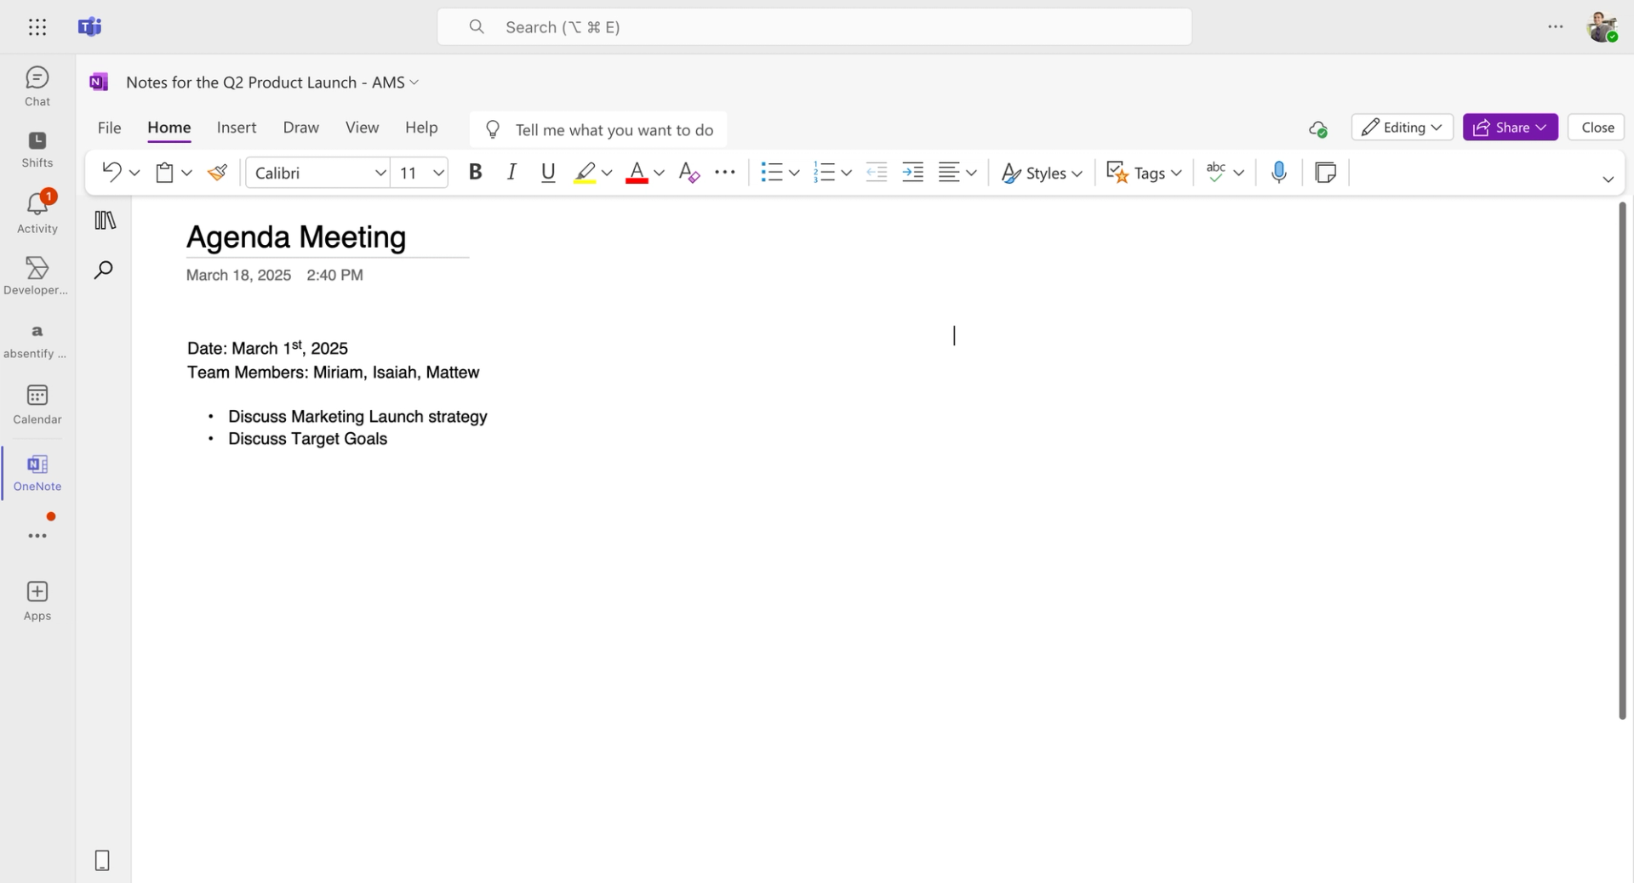1634x883 pixels.
Task: Switch to the View ribbon tab
Action: coord(362,128)
